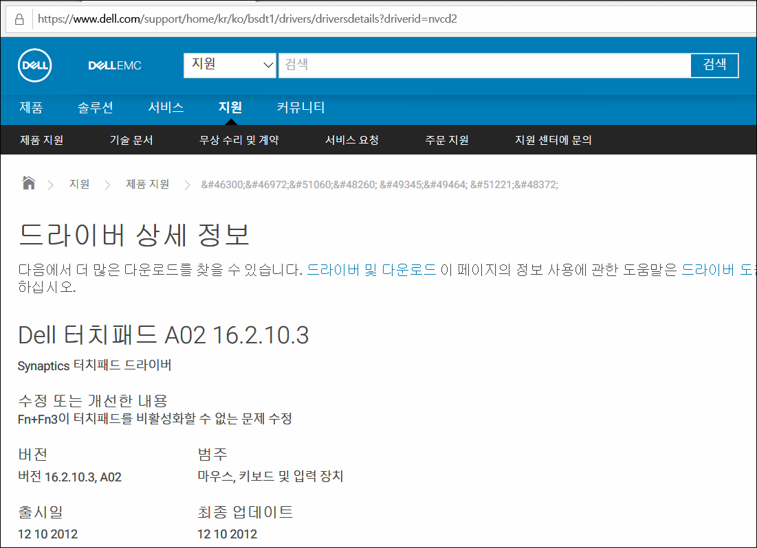Focus the 검색 search input field

click(x=485, y=65)
